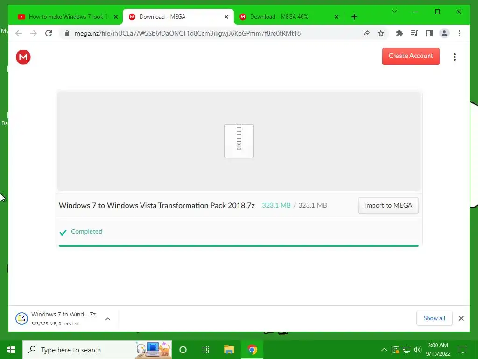
Task: Open the tab search chevron
Action: click(x=394, y=12)
